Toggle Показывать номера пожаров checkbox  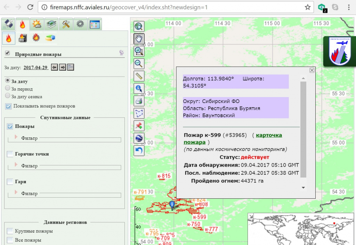8,106
